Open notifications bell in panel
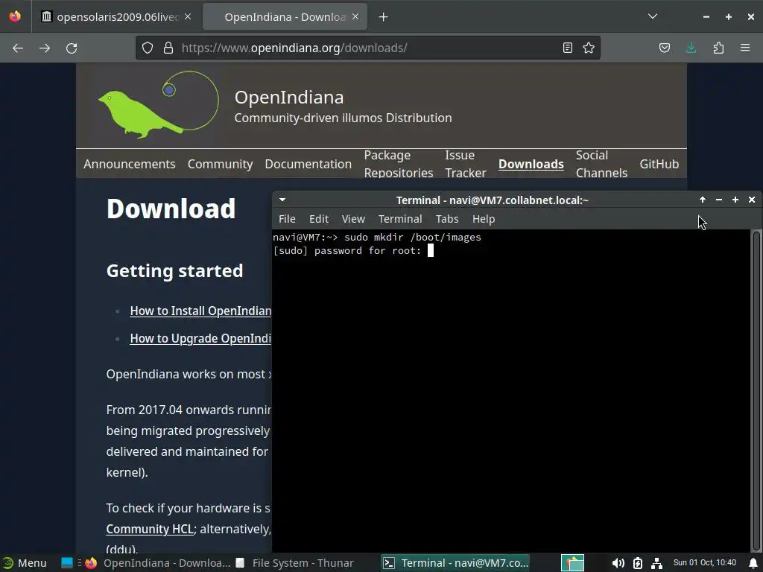The width and height of the screenshot is (763, 572). [753, 563]
